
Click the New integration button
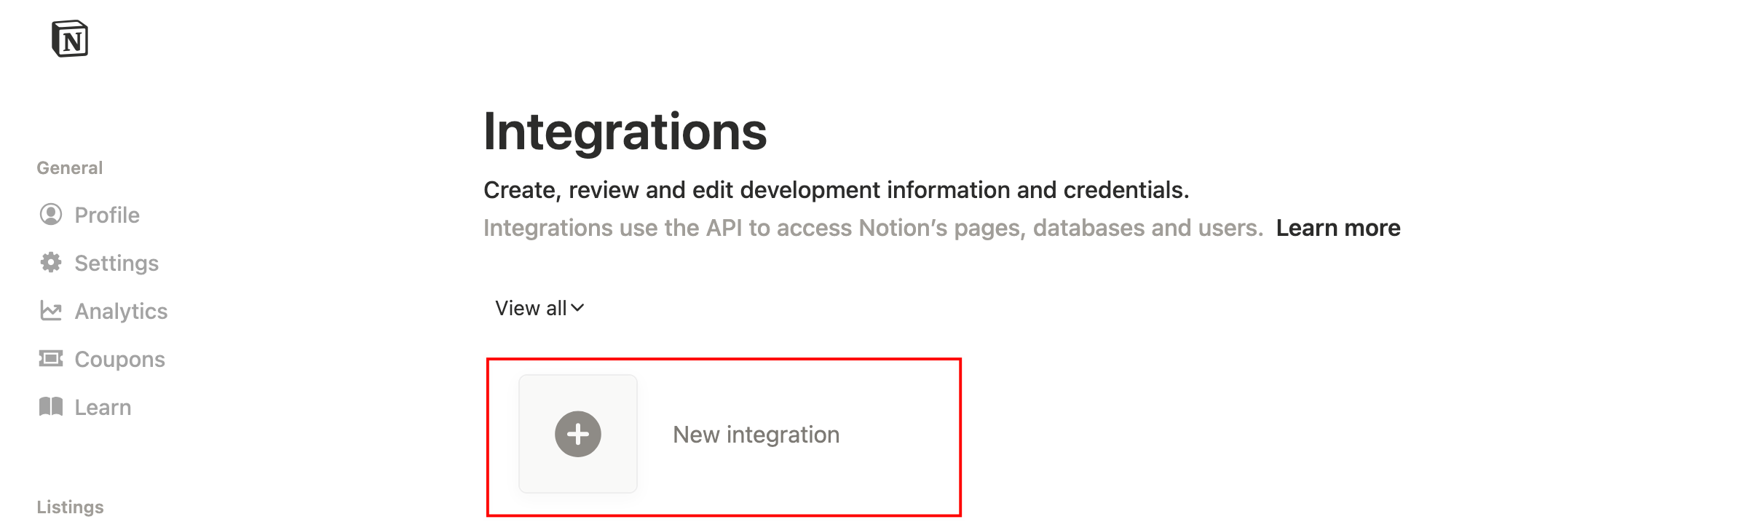(756, 434)
